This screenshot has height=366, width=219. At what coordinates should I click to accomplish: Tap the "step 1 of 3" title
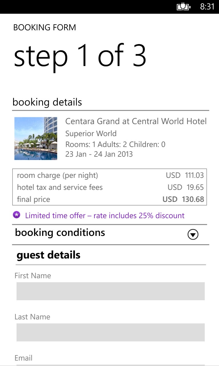click(80, 56)
